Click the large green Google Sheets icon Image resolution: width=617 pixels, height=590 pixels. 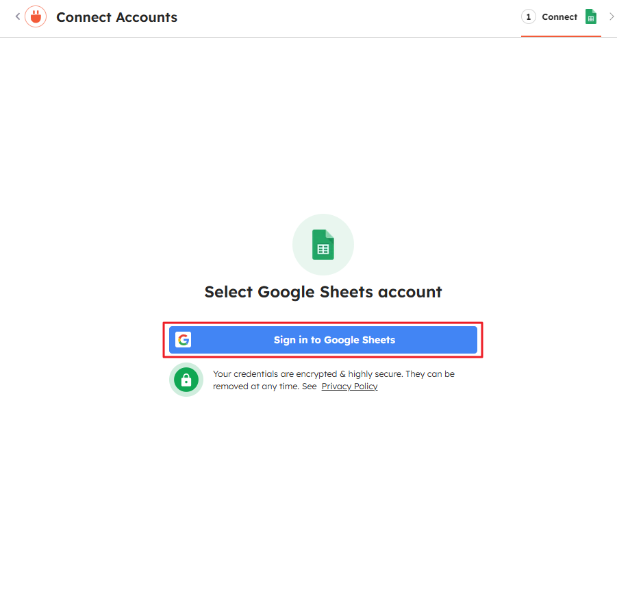tap(323, 245)
